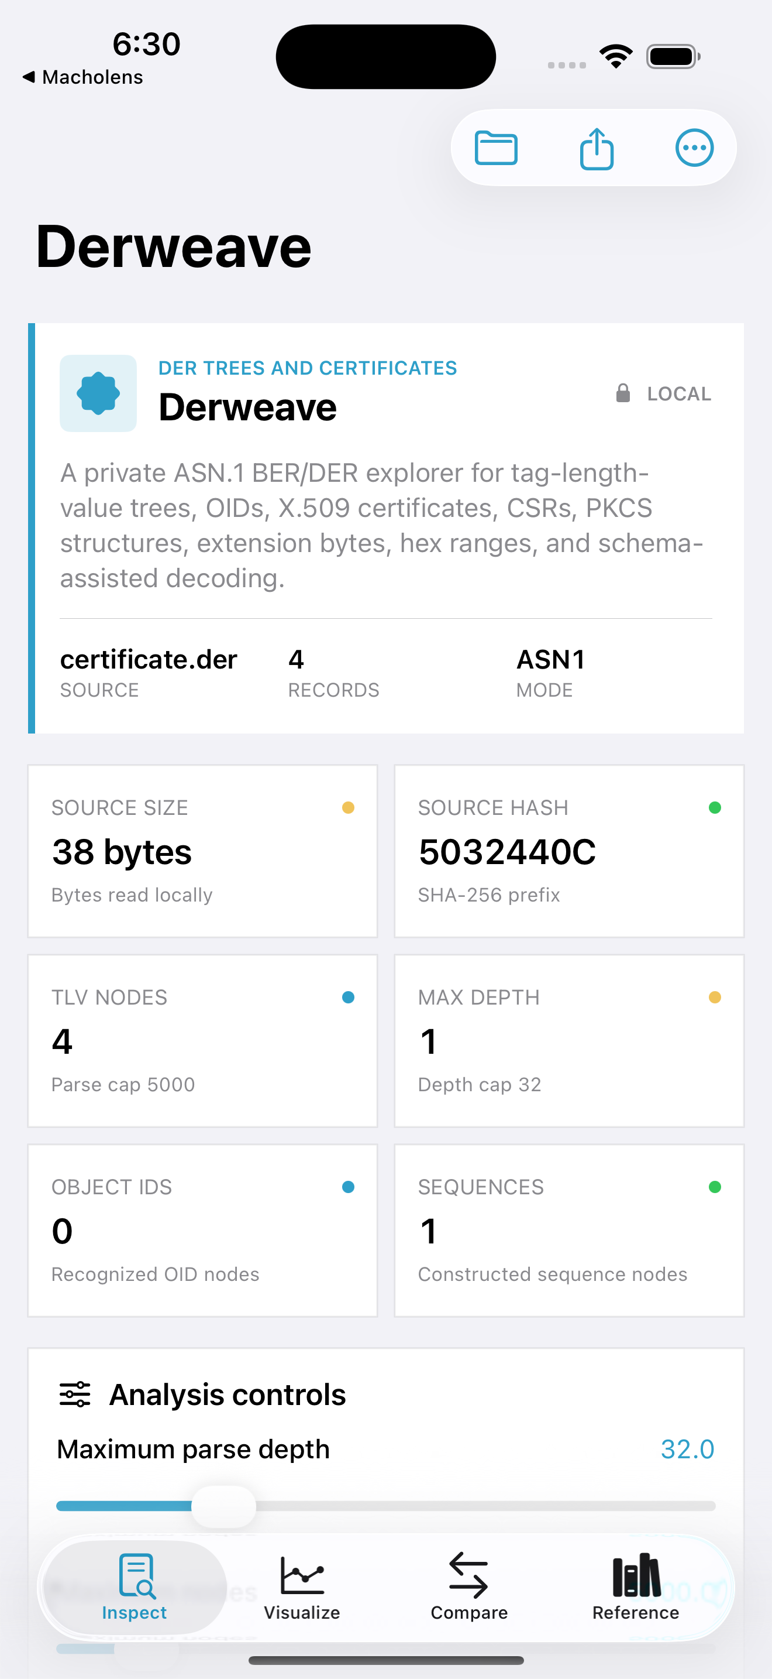The width and height of the screenshot is (772, 1679).
Task: Tap the Parse cap 5000 caption
Action: pyautogui.click(x=123, y=1085)
